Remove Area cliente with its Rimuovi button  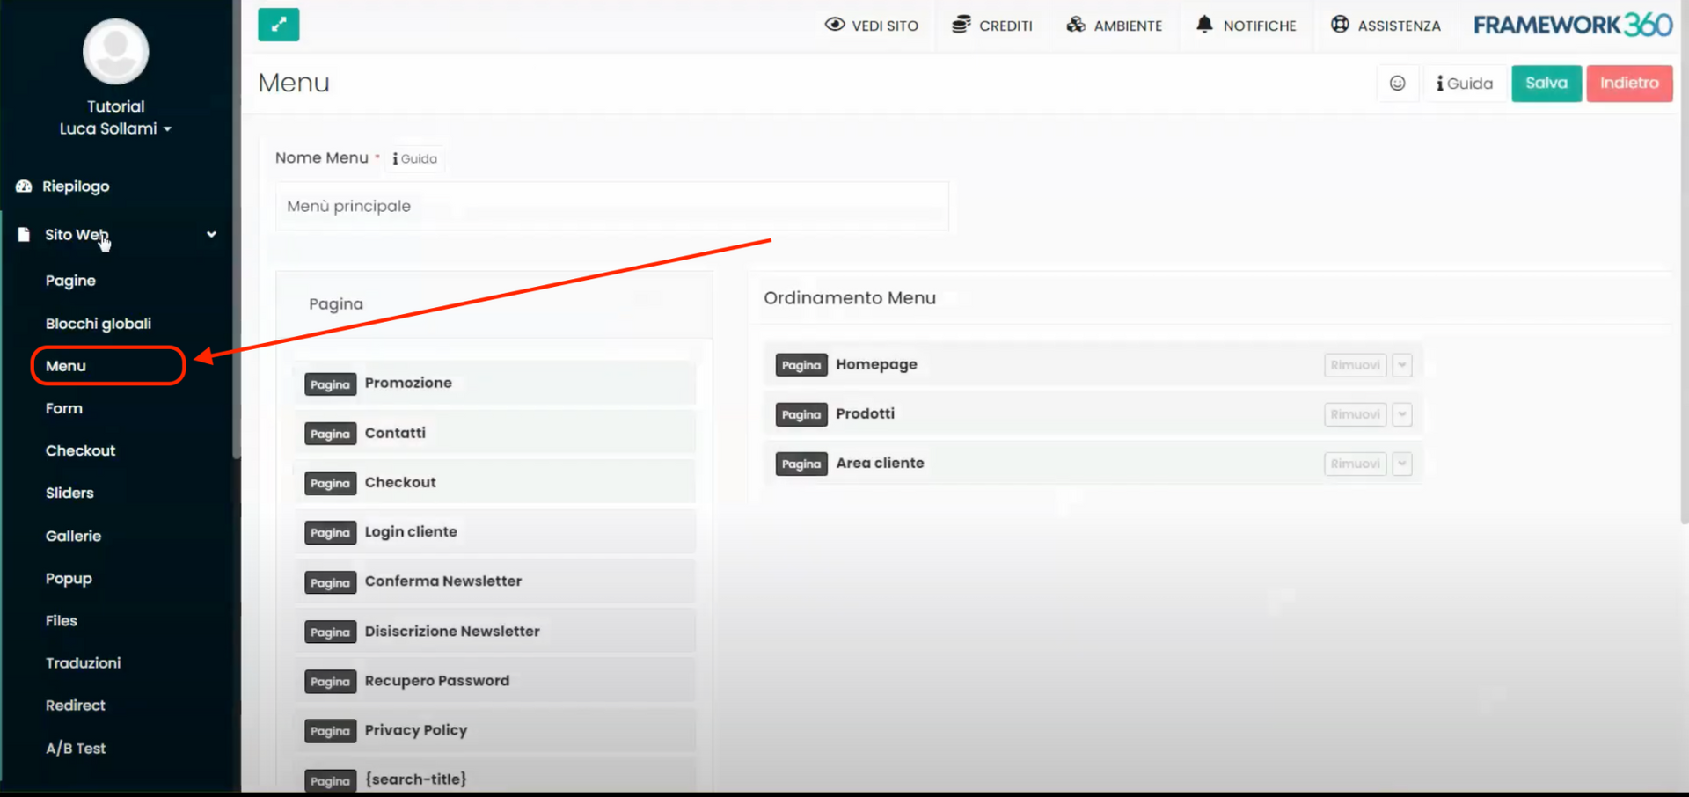click(1355, 464)
